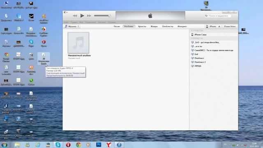Select the unknown album artwork thumbnail
Viewport: 263px width, 148px height.
pos(78,43)
